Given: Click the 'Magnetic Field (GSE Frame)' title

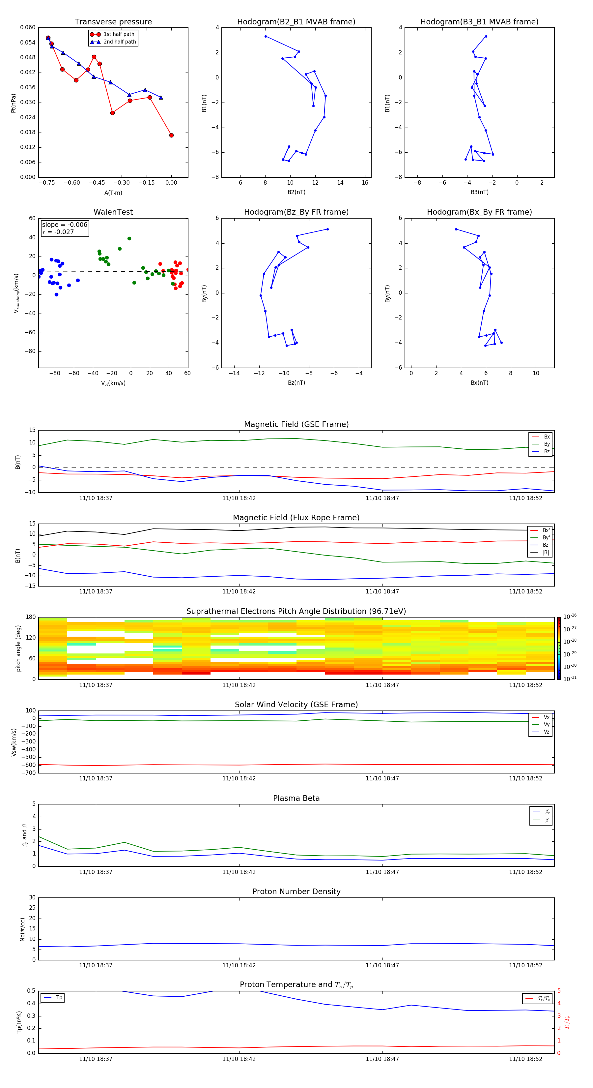Looking at the screenshot, I should click(296, 424).
